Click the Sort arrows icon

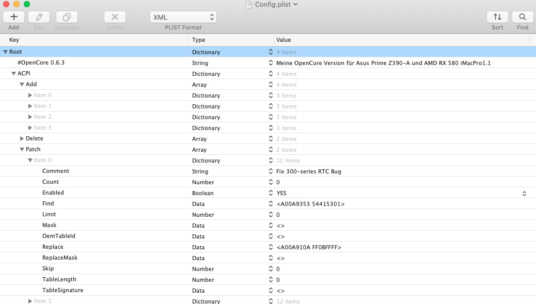pyautogui.click(x=497, y=17)
